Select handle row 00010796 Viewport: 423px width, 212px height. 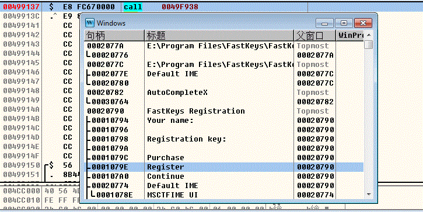[224, 130]
